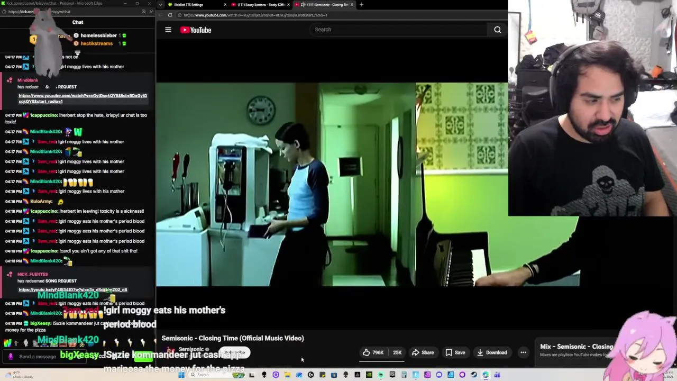The width and height of the screenshot is (677, 381).
Task: Download the Closing Time video
Action: (491, 352)
